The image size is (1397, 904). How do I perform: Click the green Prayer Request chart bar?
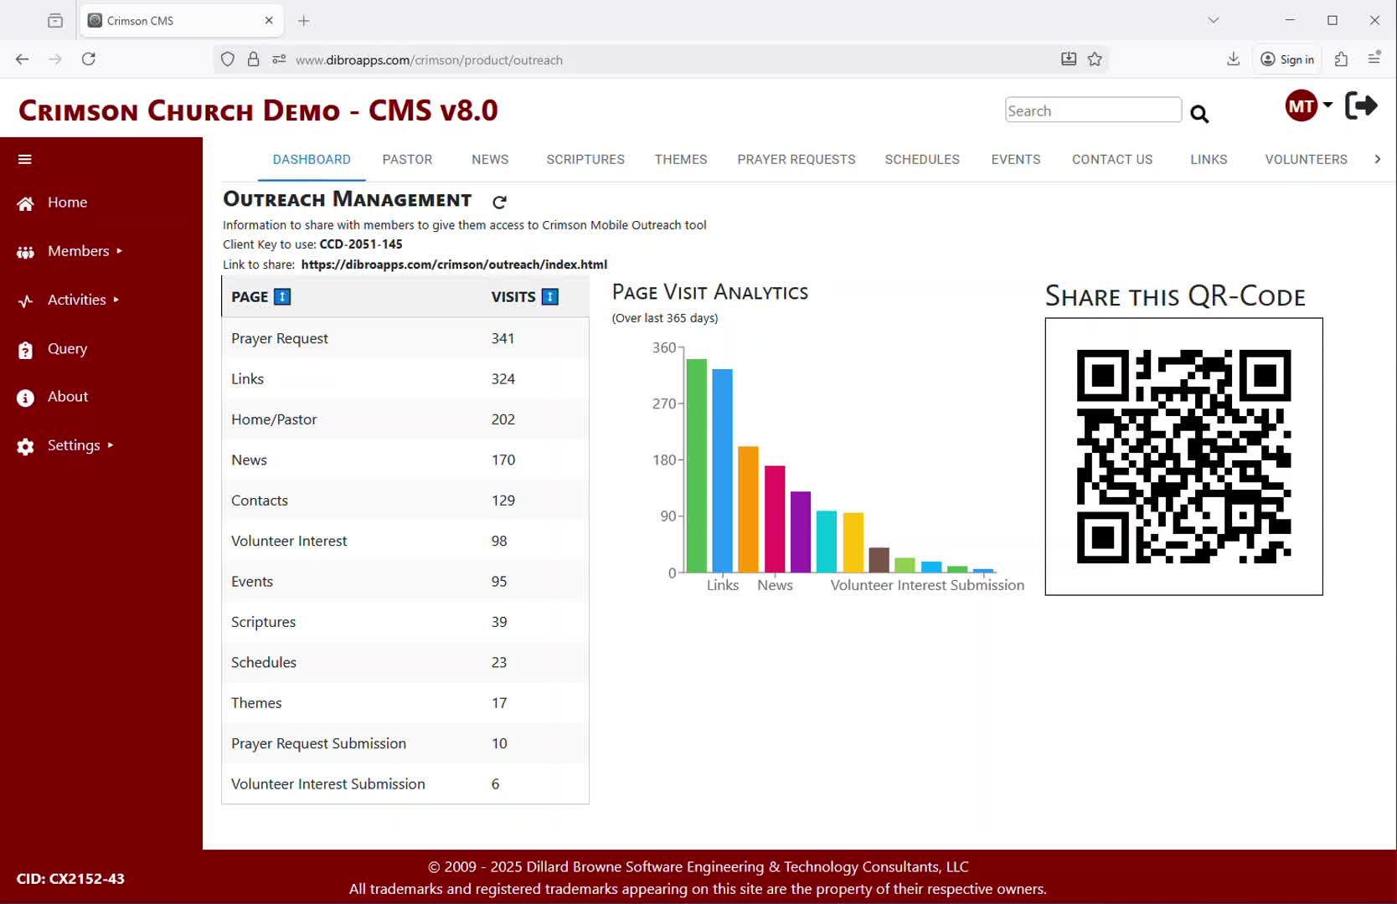[x=696, y=465]
